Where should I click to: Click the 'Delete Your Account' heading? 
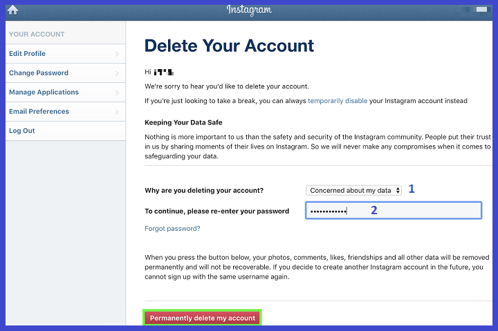click(229, 46)
